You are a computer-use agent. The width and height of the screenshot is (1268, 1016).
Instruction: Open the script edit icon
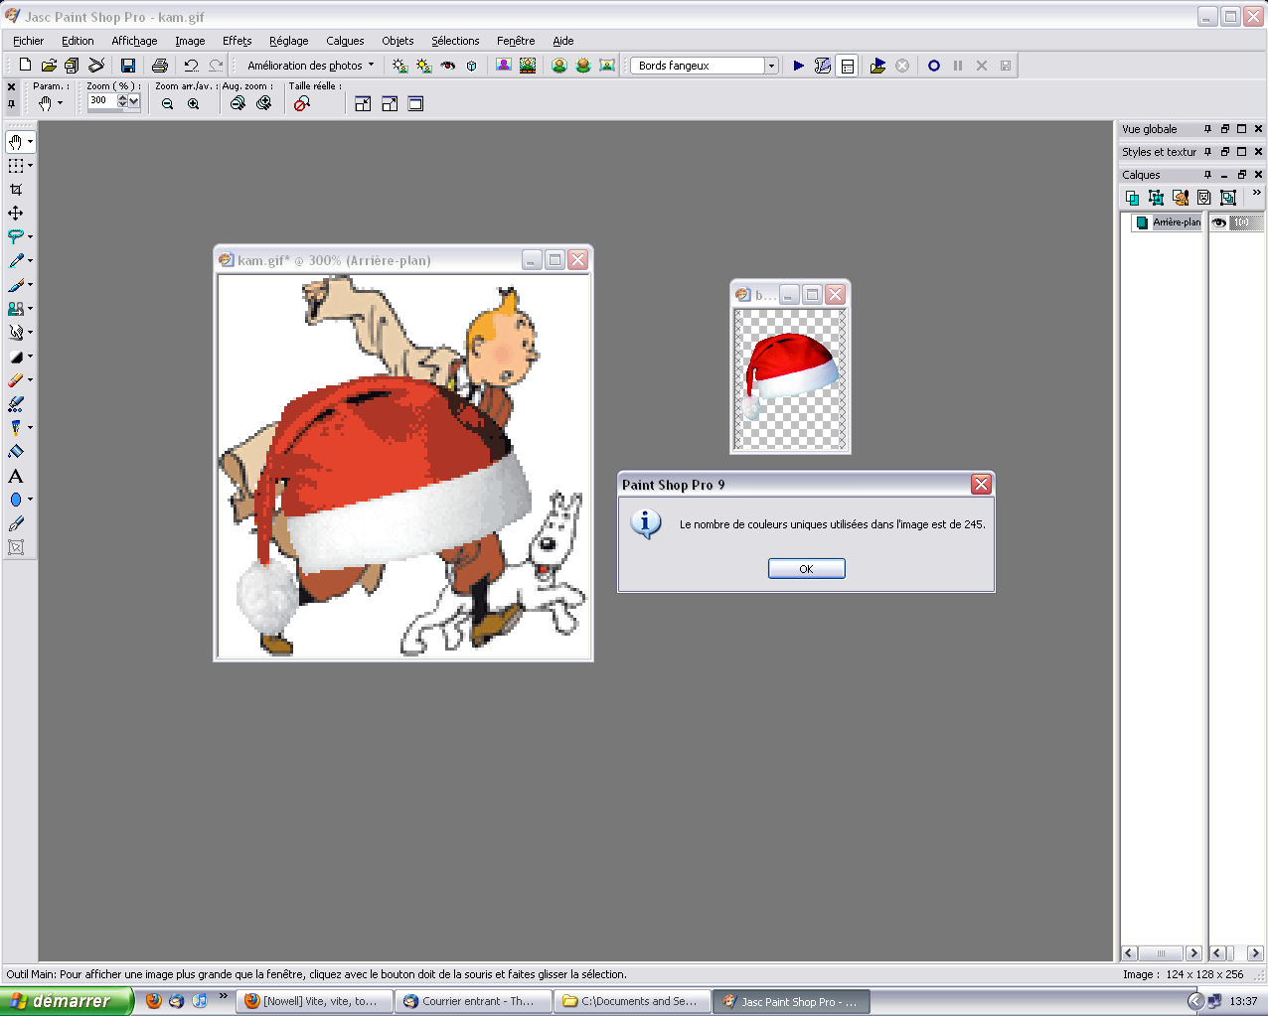pyautogui.click(x=823, y=66)
